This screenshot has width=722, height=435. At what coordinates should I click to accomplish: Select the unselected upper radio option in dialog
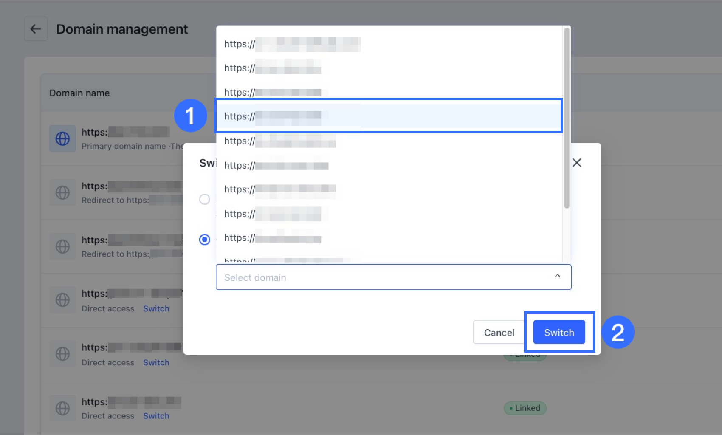coord(205,199)
